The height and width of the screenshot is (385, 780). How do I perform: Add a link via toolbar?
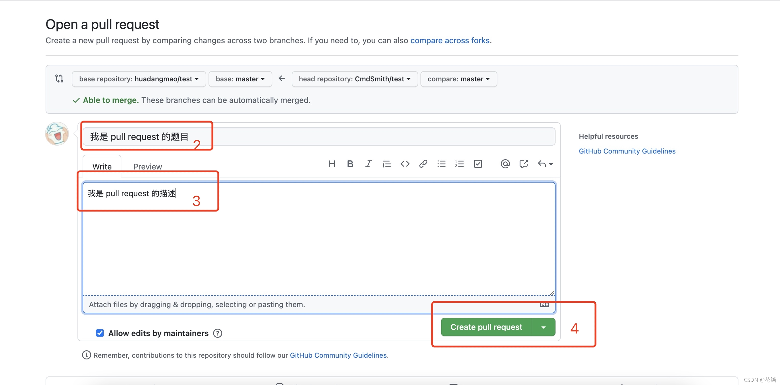pos(423,164)
